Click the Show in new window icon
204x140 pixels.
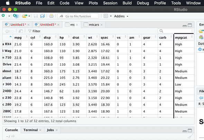(x=21, y=31)
